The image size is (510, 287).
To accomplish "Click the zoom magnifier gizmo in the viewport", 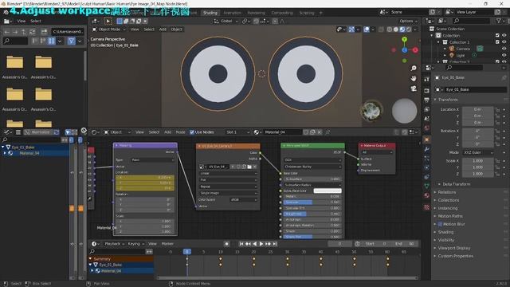I will 414,68.
